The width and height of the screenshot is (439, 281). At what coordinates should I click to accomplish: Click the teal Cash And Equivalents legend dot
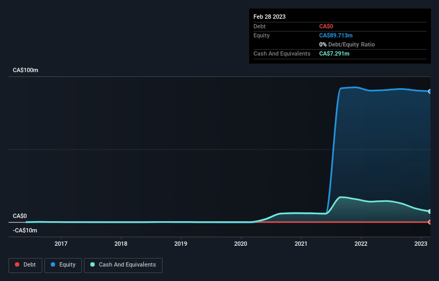[x=93, y=264]
